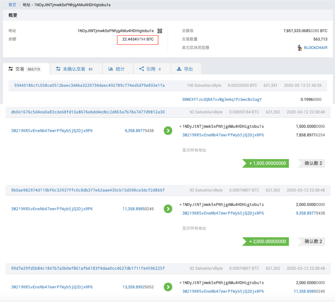Click the output amount 0.19960000
This screenshot has height=302, width=335.
(x=311, y=100)
